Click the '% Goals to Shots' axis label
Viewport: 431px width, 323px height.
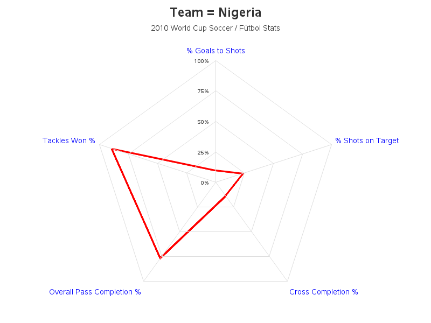(215, 51)
